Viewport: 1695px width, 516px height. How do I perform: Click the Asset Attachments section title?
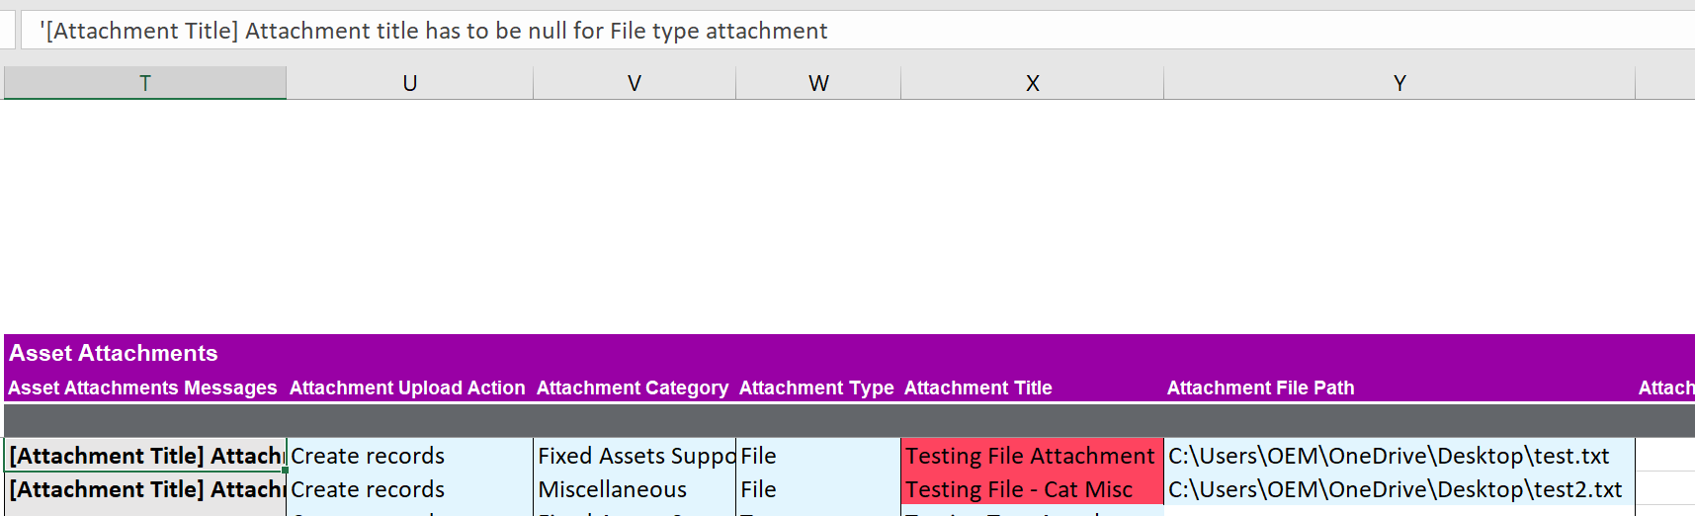pyautogui.click(x=114, y=353)
